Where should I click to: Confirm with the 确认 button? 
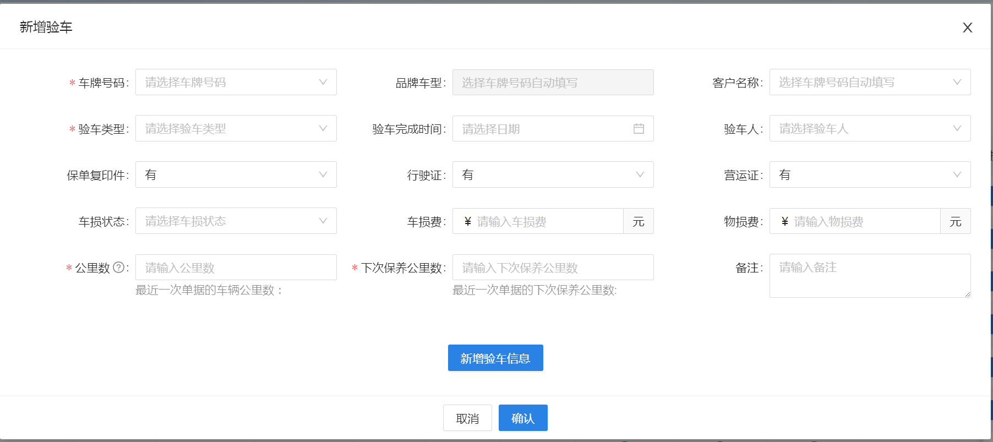click(x=523, y=418)
